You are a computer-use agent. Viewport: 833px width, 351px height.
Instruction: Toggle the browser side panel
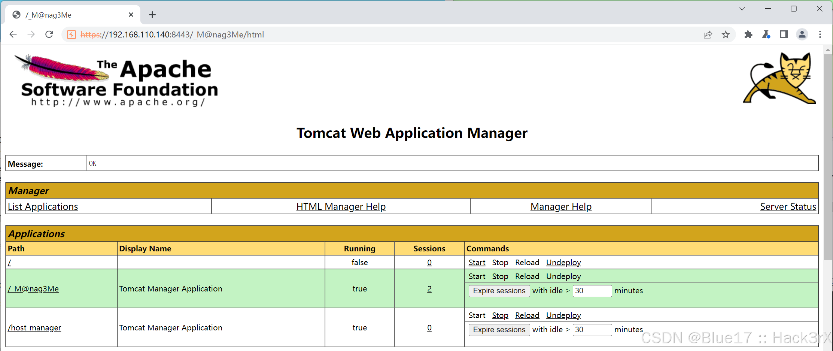tap(784, 35)
